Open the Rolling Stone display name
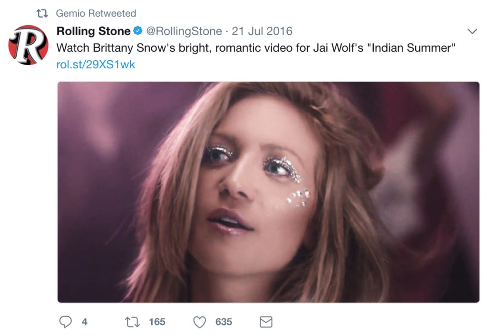 [x=94, y=31]
